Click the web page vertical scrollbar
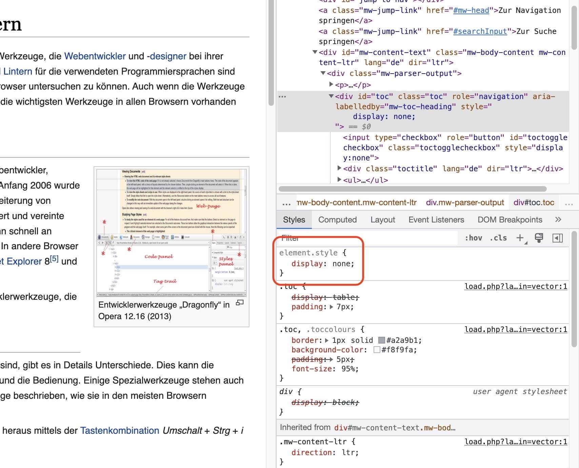The width and height of the screenshot is (579, 468). coord(271,53)
